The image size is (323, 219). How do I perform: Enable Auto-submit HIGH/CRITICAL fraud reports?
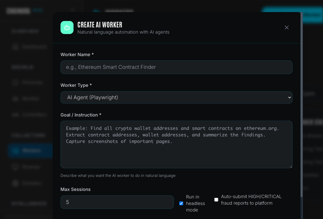pyautogui.click(x=216, y=200)
